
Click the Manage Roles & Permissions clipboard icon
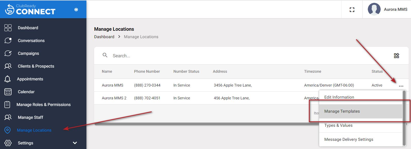(7, 104)
